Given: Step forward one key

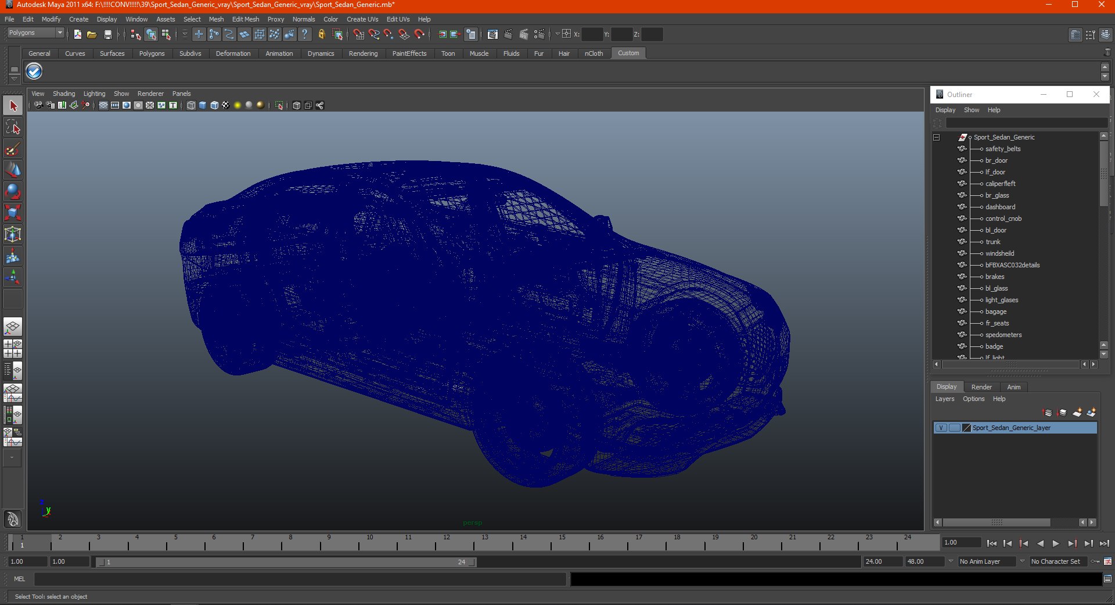Looking at the screenshot, I should coord(1072,543).
